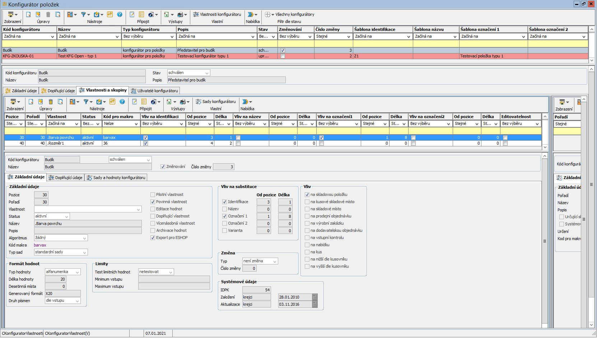Toggle the na kusové skladové místo checkbox

coord(307,202)
